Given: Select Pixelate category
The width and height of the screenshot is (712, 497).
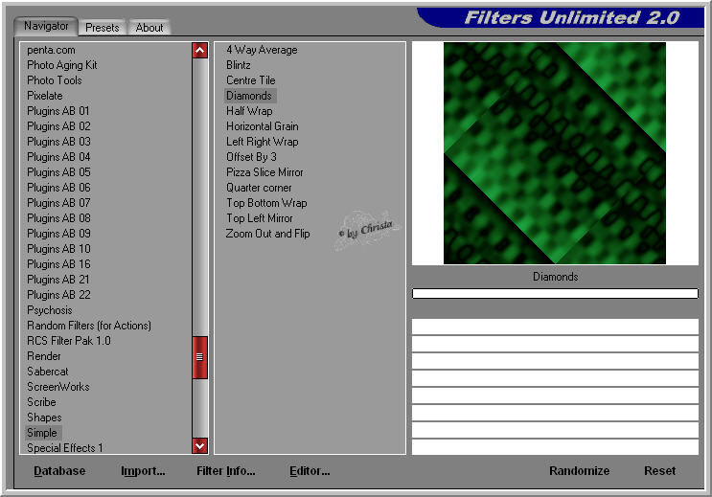Looking at the screenshot, I should [x=45, y=96].
